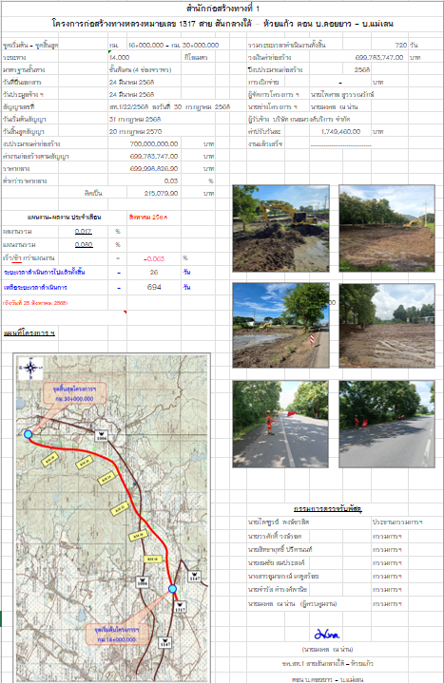
Task: Select the excavator digging photo
Action: click(x=280, y=228)
